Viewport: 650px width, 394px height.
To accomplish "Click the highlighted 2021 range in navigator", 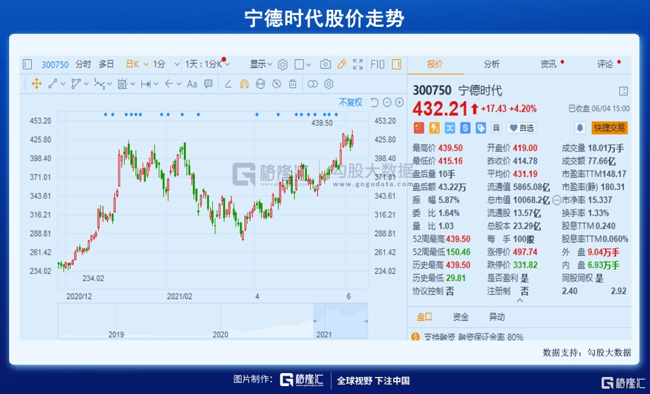I will click(341, 321).
